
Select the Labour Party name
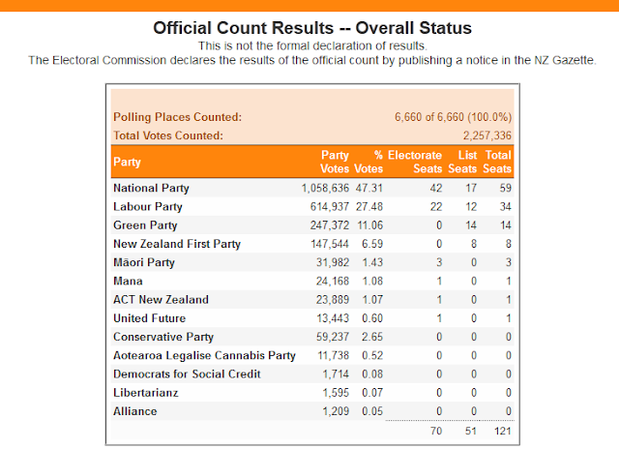[x=148, y=206]
